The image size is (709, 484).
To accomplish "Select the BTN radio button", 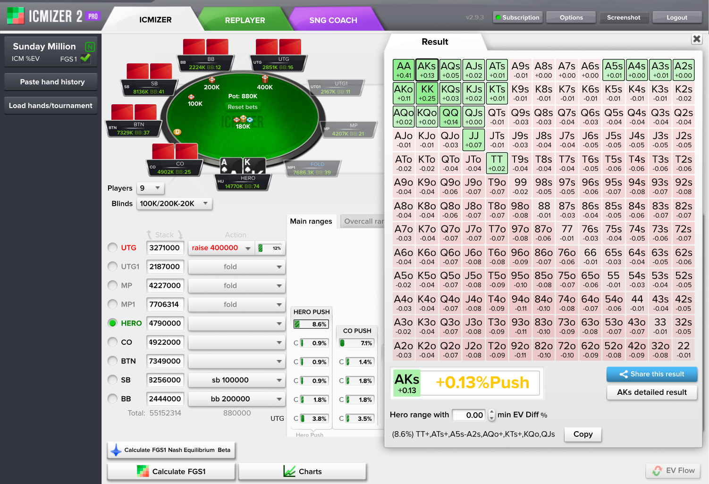I will point(112,361).
